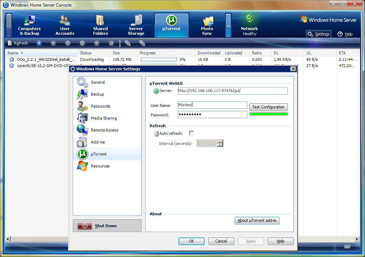Sort by Status column header

93,53
